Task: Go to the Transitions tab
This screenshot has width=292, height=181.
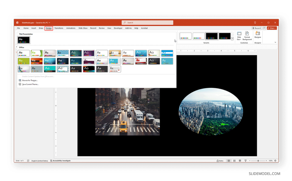Action: 59,28
